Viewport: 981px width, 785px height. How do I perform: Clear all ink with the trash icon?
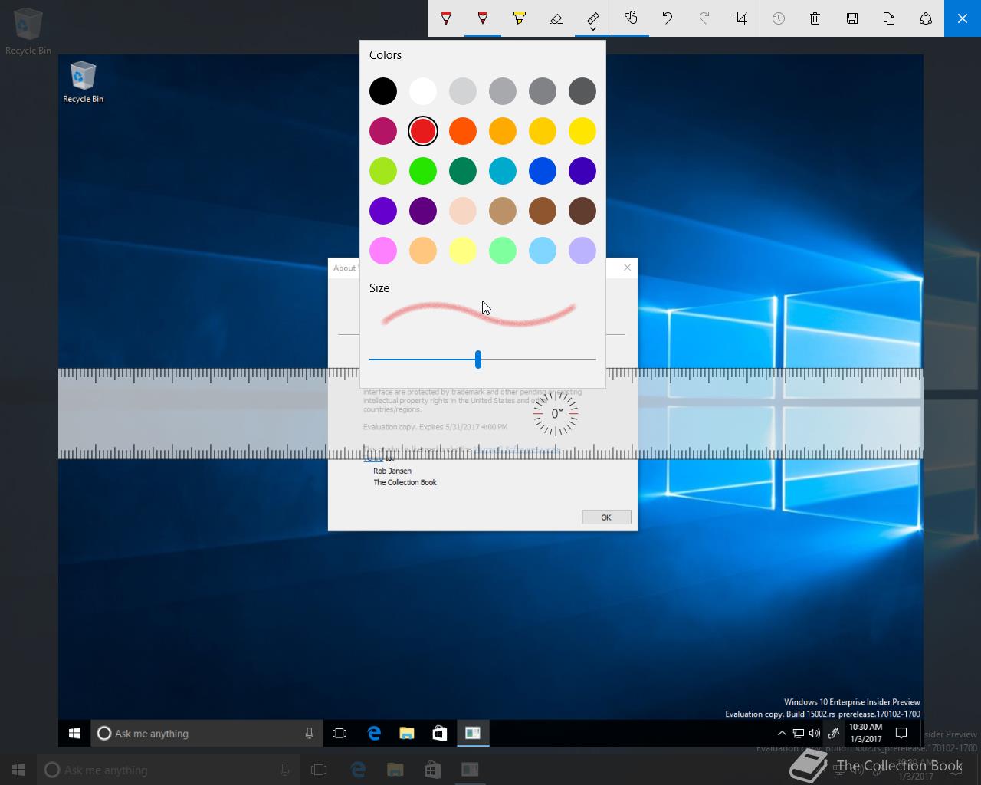pyautogui.click(x=815, y=18)
